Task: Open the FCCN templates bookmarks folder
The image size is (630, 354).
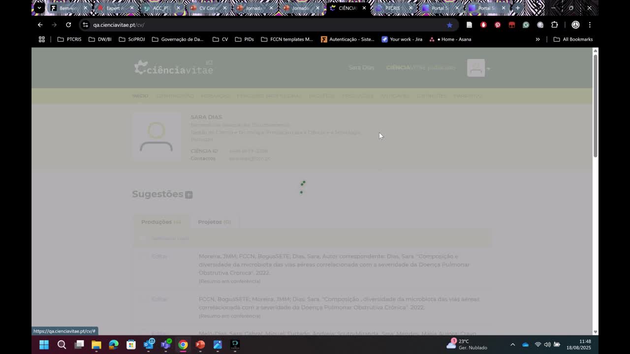Action: pos(287,39)
